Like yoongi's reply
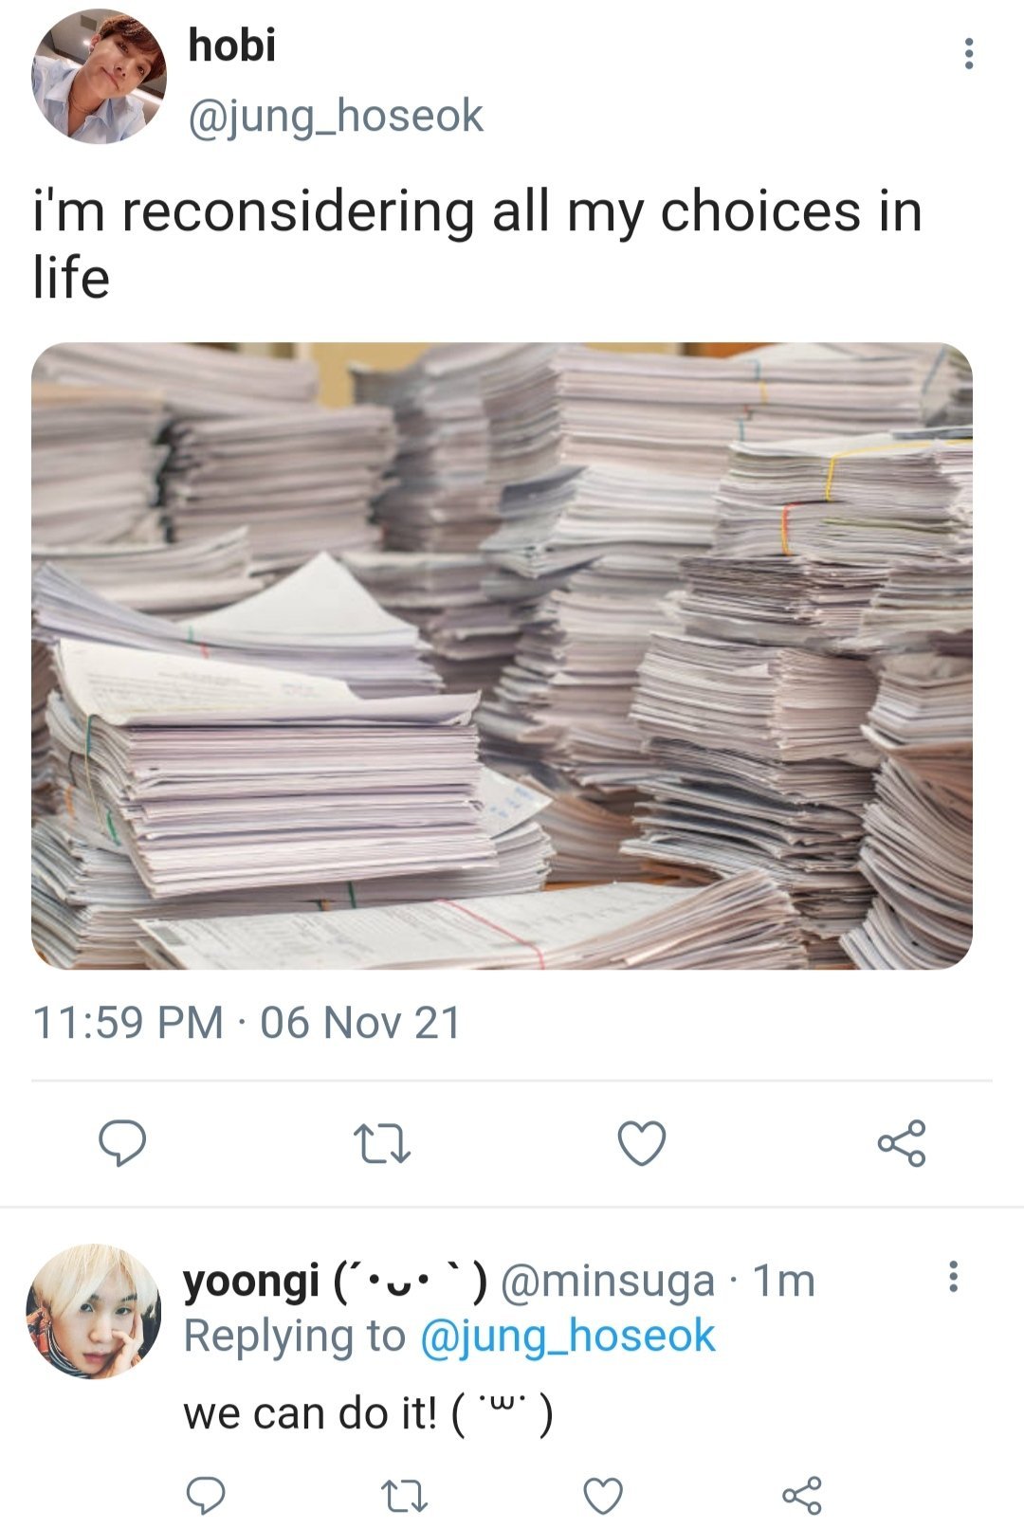1024x1528 pixels. click(602, 1496)
